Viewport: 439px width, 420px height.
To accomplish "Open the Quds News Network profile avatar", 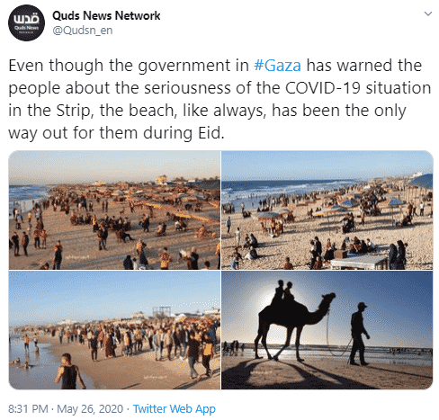I will point(26,22).
